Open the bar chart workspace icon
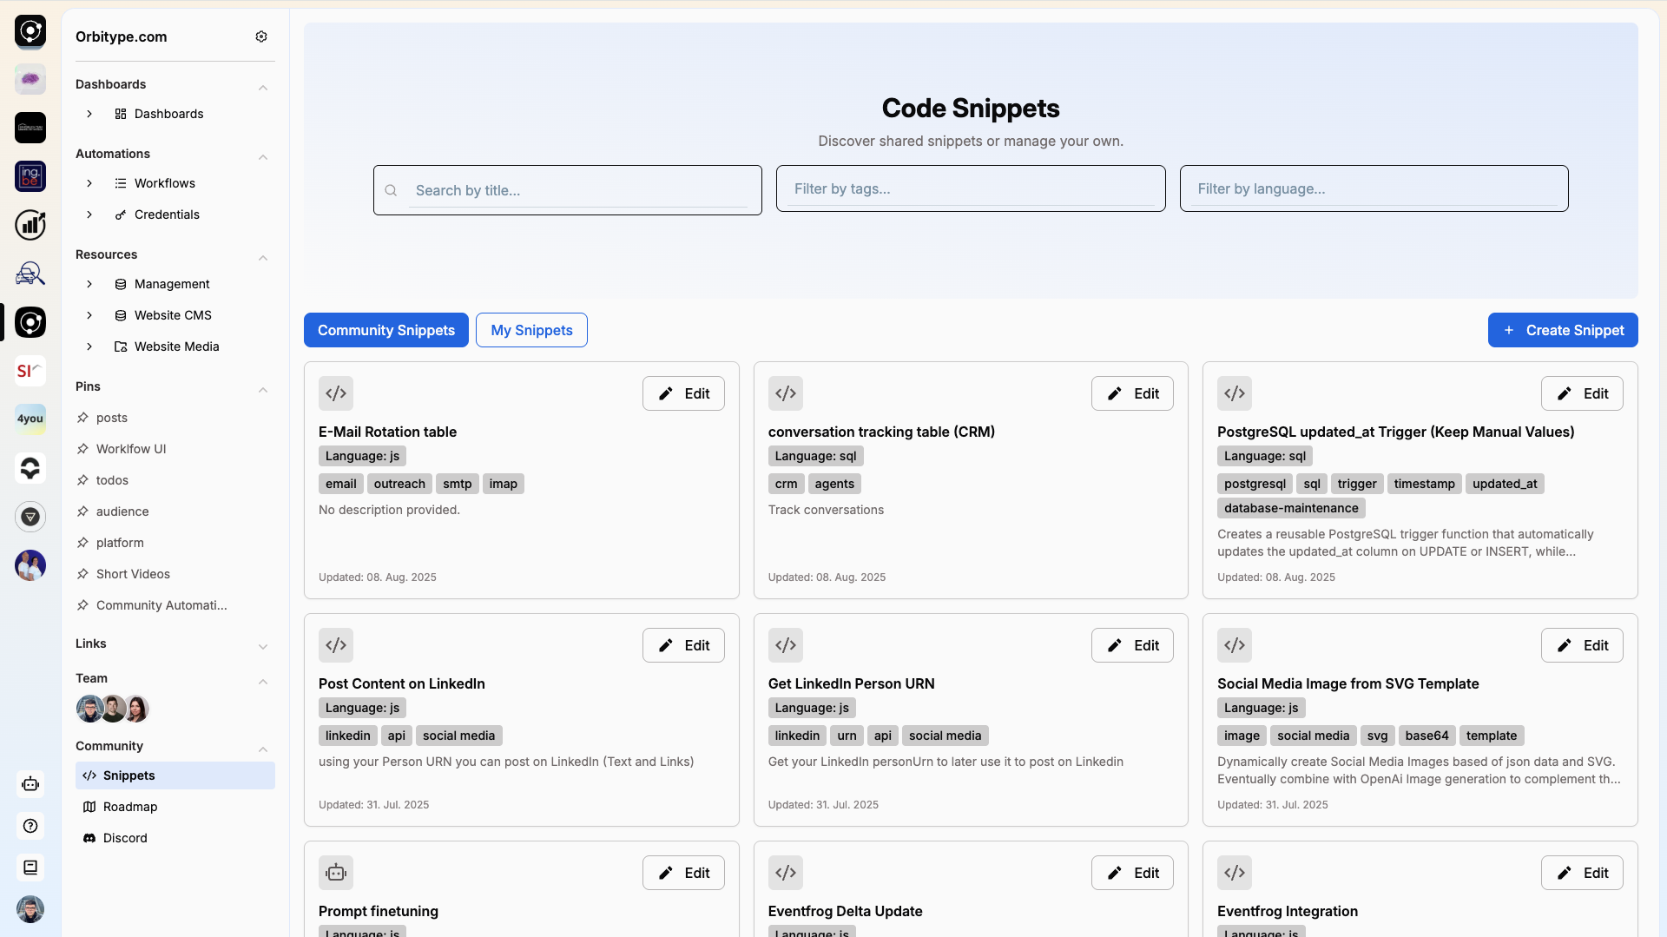 tap(30, 225)
